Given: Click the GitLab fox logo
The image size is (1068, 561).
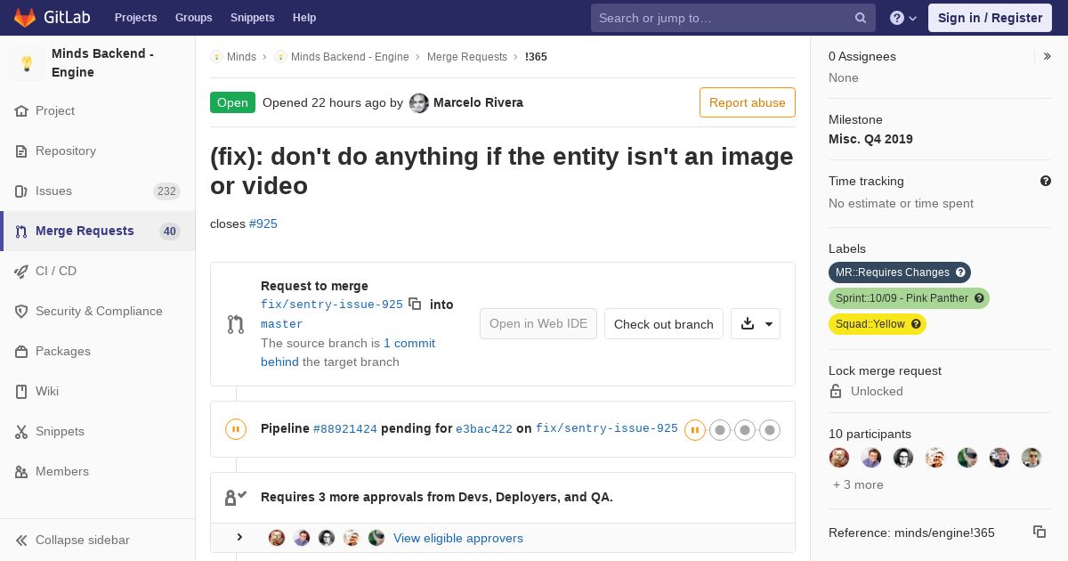Looking at the screenshot, I should tap(25, 18).
